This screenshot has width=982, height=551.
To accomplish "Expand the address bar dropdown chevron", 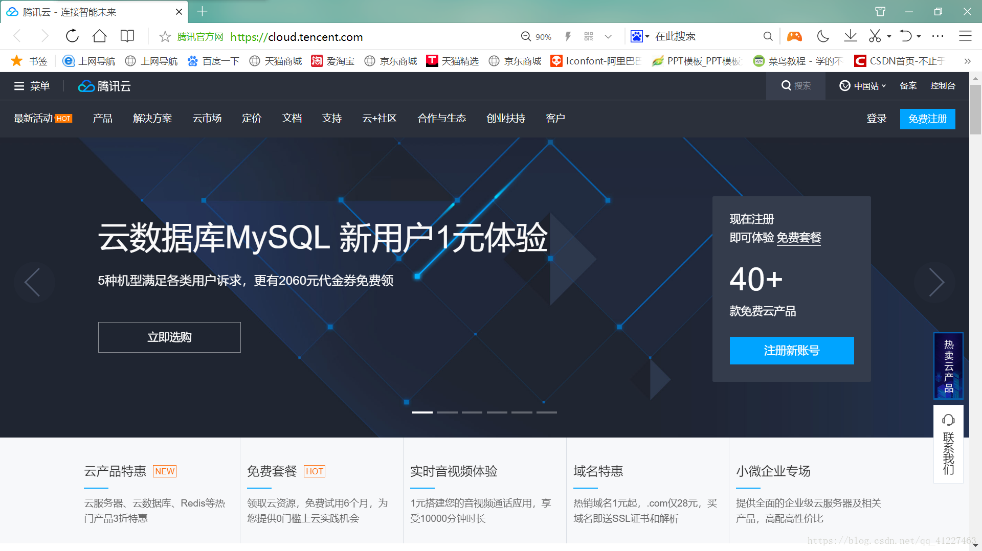I will (x=608, y=37).
